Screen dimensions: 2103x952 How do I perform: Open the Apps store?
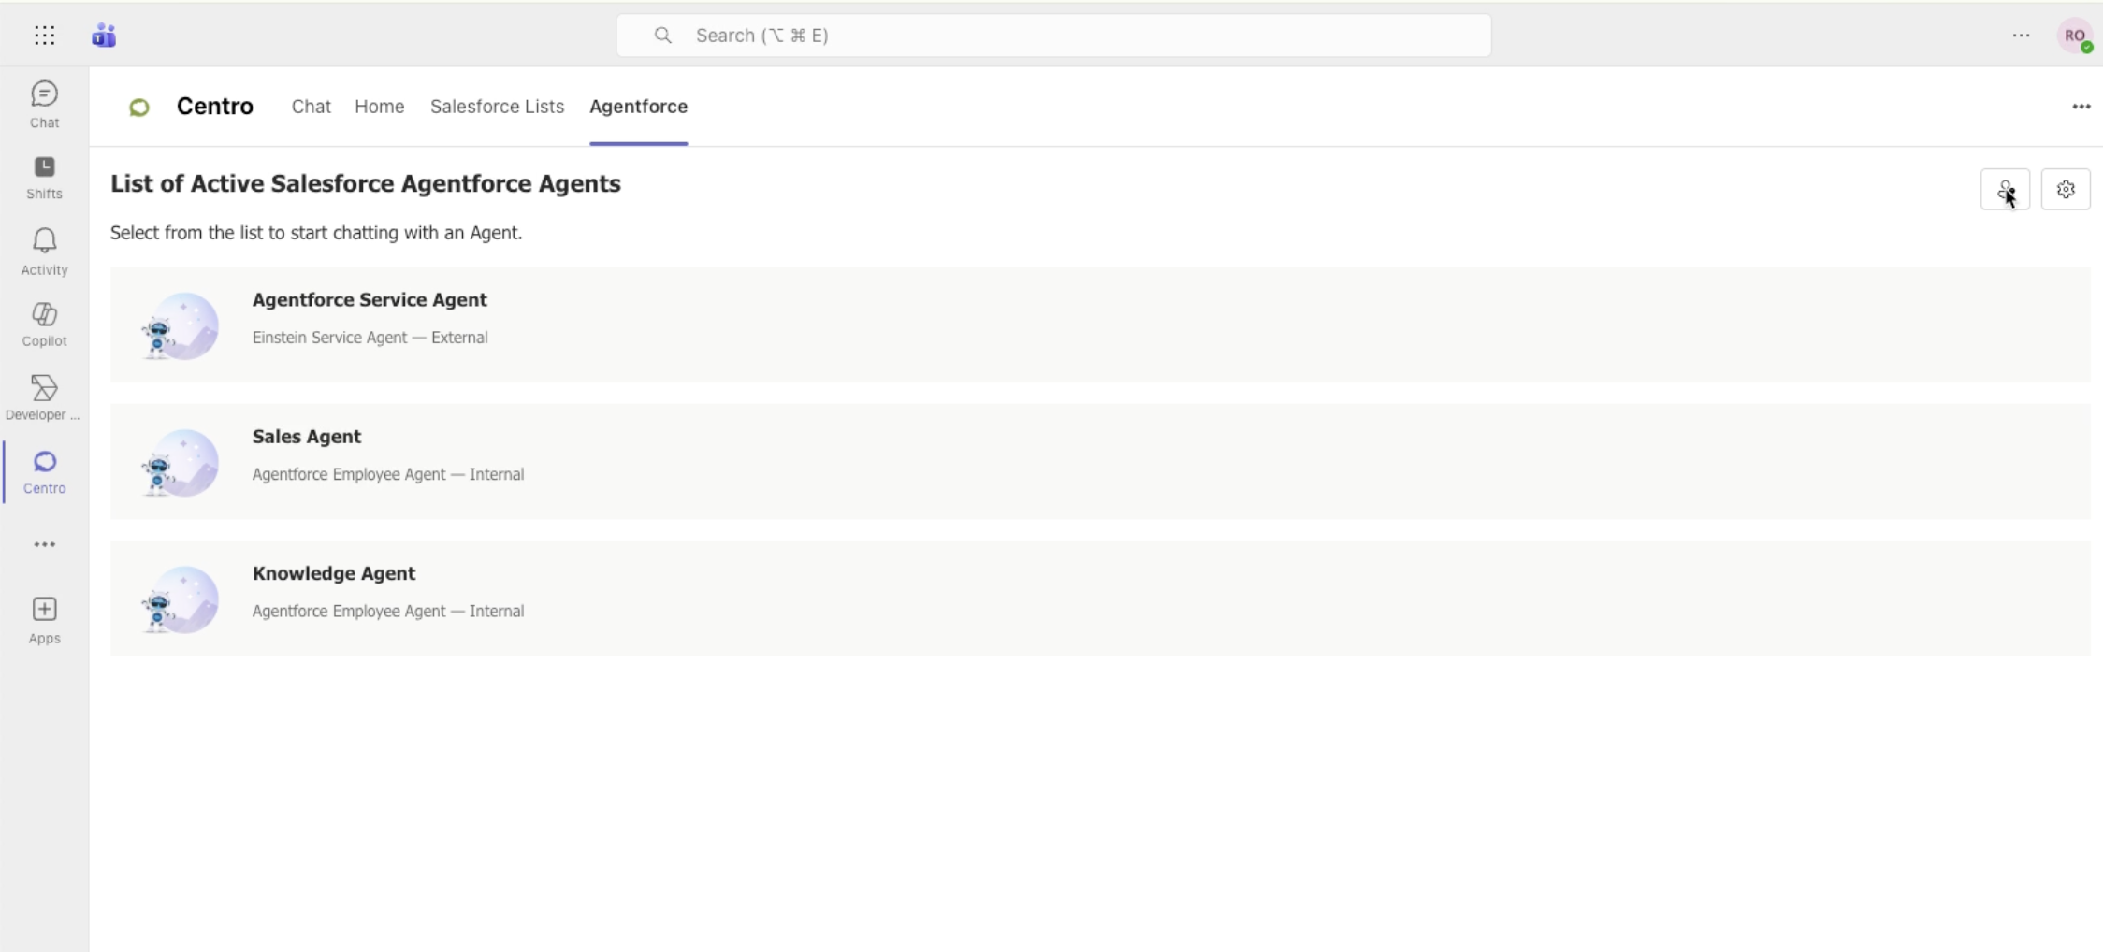tap(44, 621)
